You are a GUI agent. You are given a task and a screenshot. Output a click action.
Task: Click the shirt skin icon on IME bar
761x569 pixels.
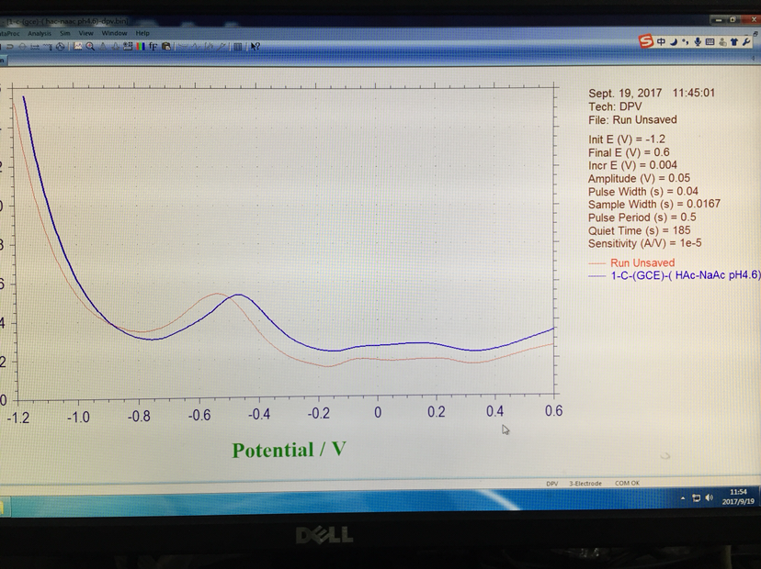(x=733, y=41)
